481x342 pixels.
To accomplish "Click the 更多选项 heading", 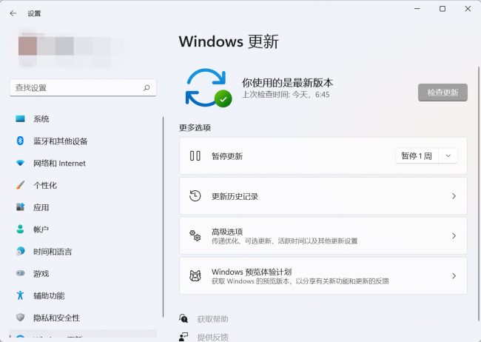I will click(x=195, y=128).
